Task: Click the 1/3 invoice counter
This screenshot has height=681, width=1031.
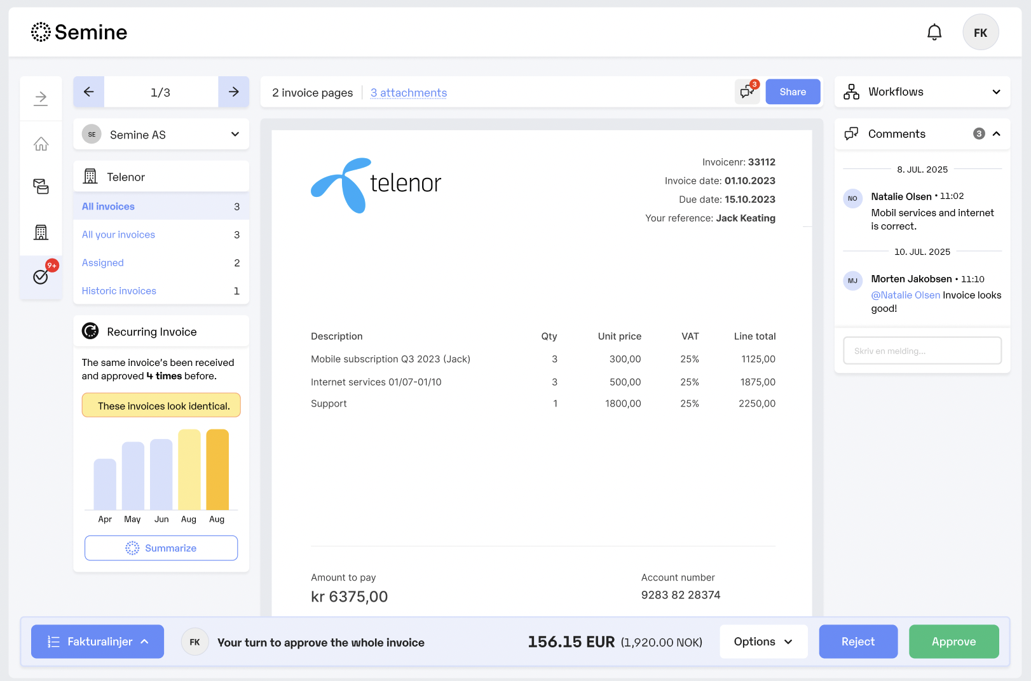Action: point(161,93)
